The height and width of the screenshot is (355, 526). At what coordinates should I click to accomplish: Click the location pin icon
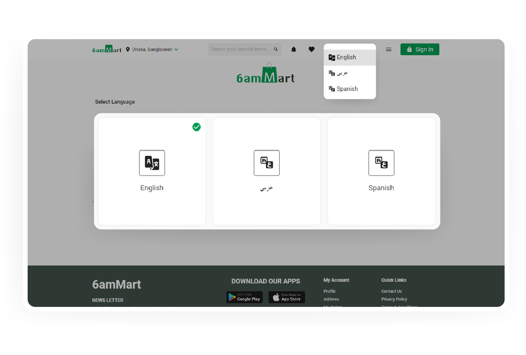coord(128,49)
